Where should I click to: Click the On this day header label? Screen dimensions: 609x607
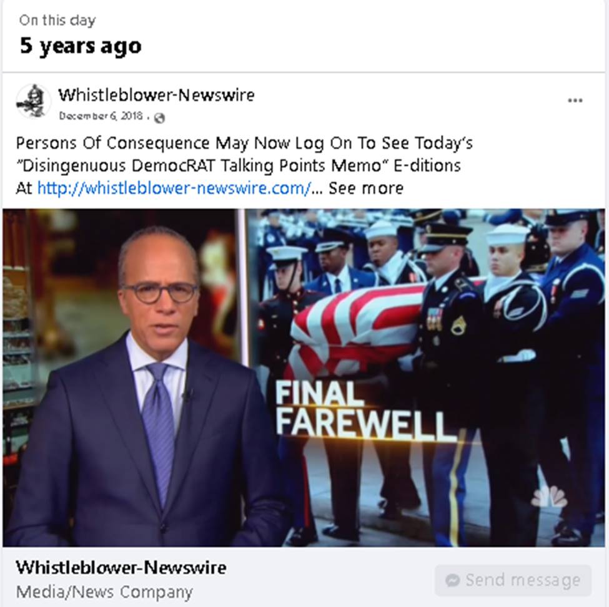[x=57, y=20]
